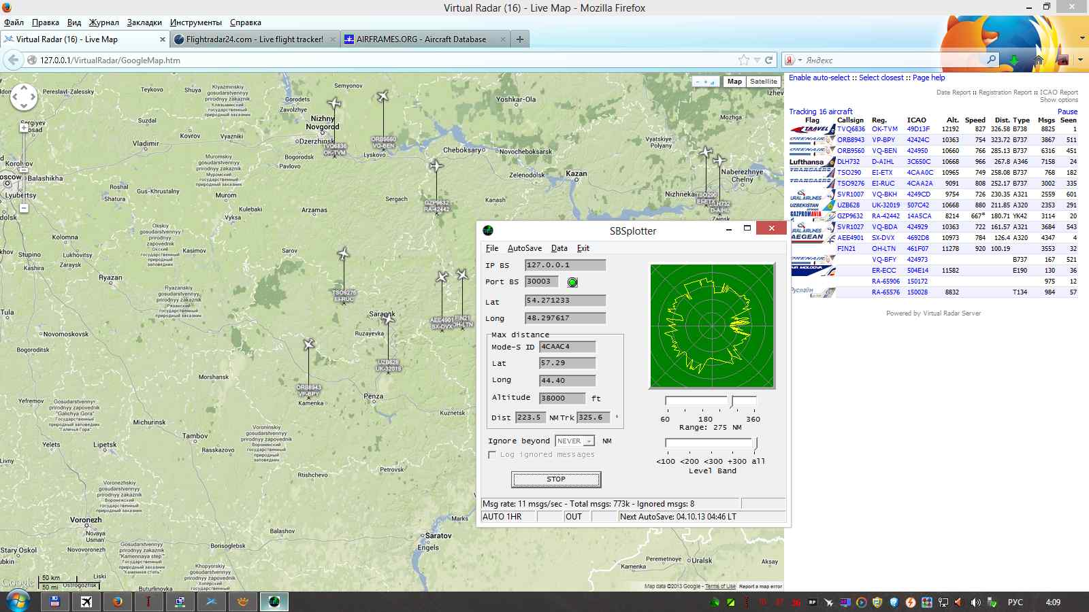Screen dimensions: 1089x612
Task: Open the Firefox bookmarks menu dropdown arrow
Action: pos(1080,60)
